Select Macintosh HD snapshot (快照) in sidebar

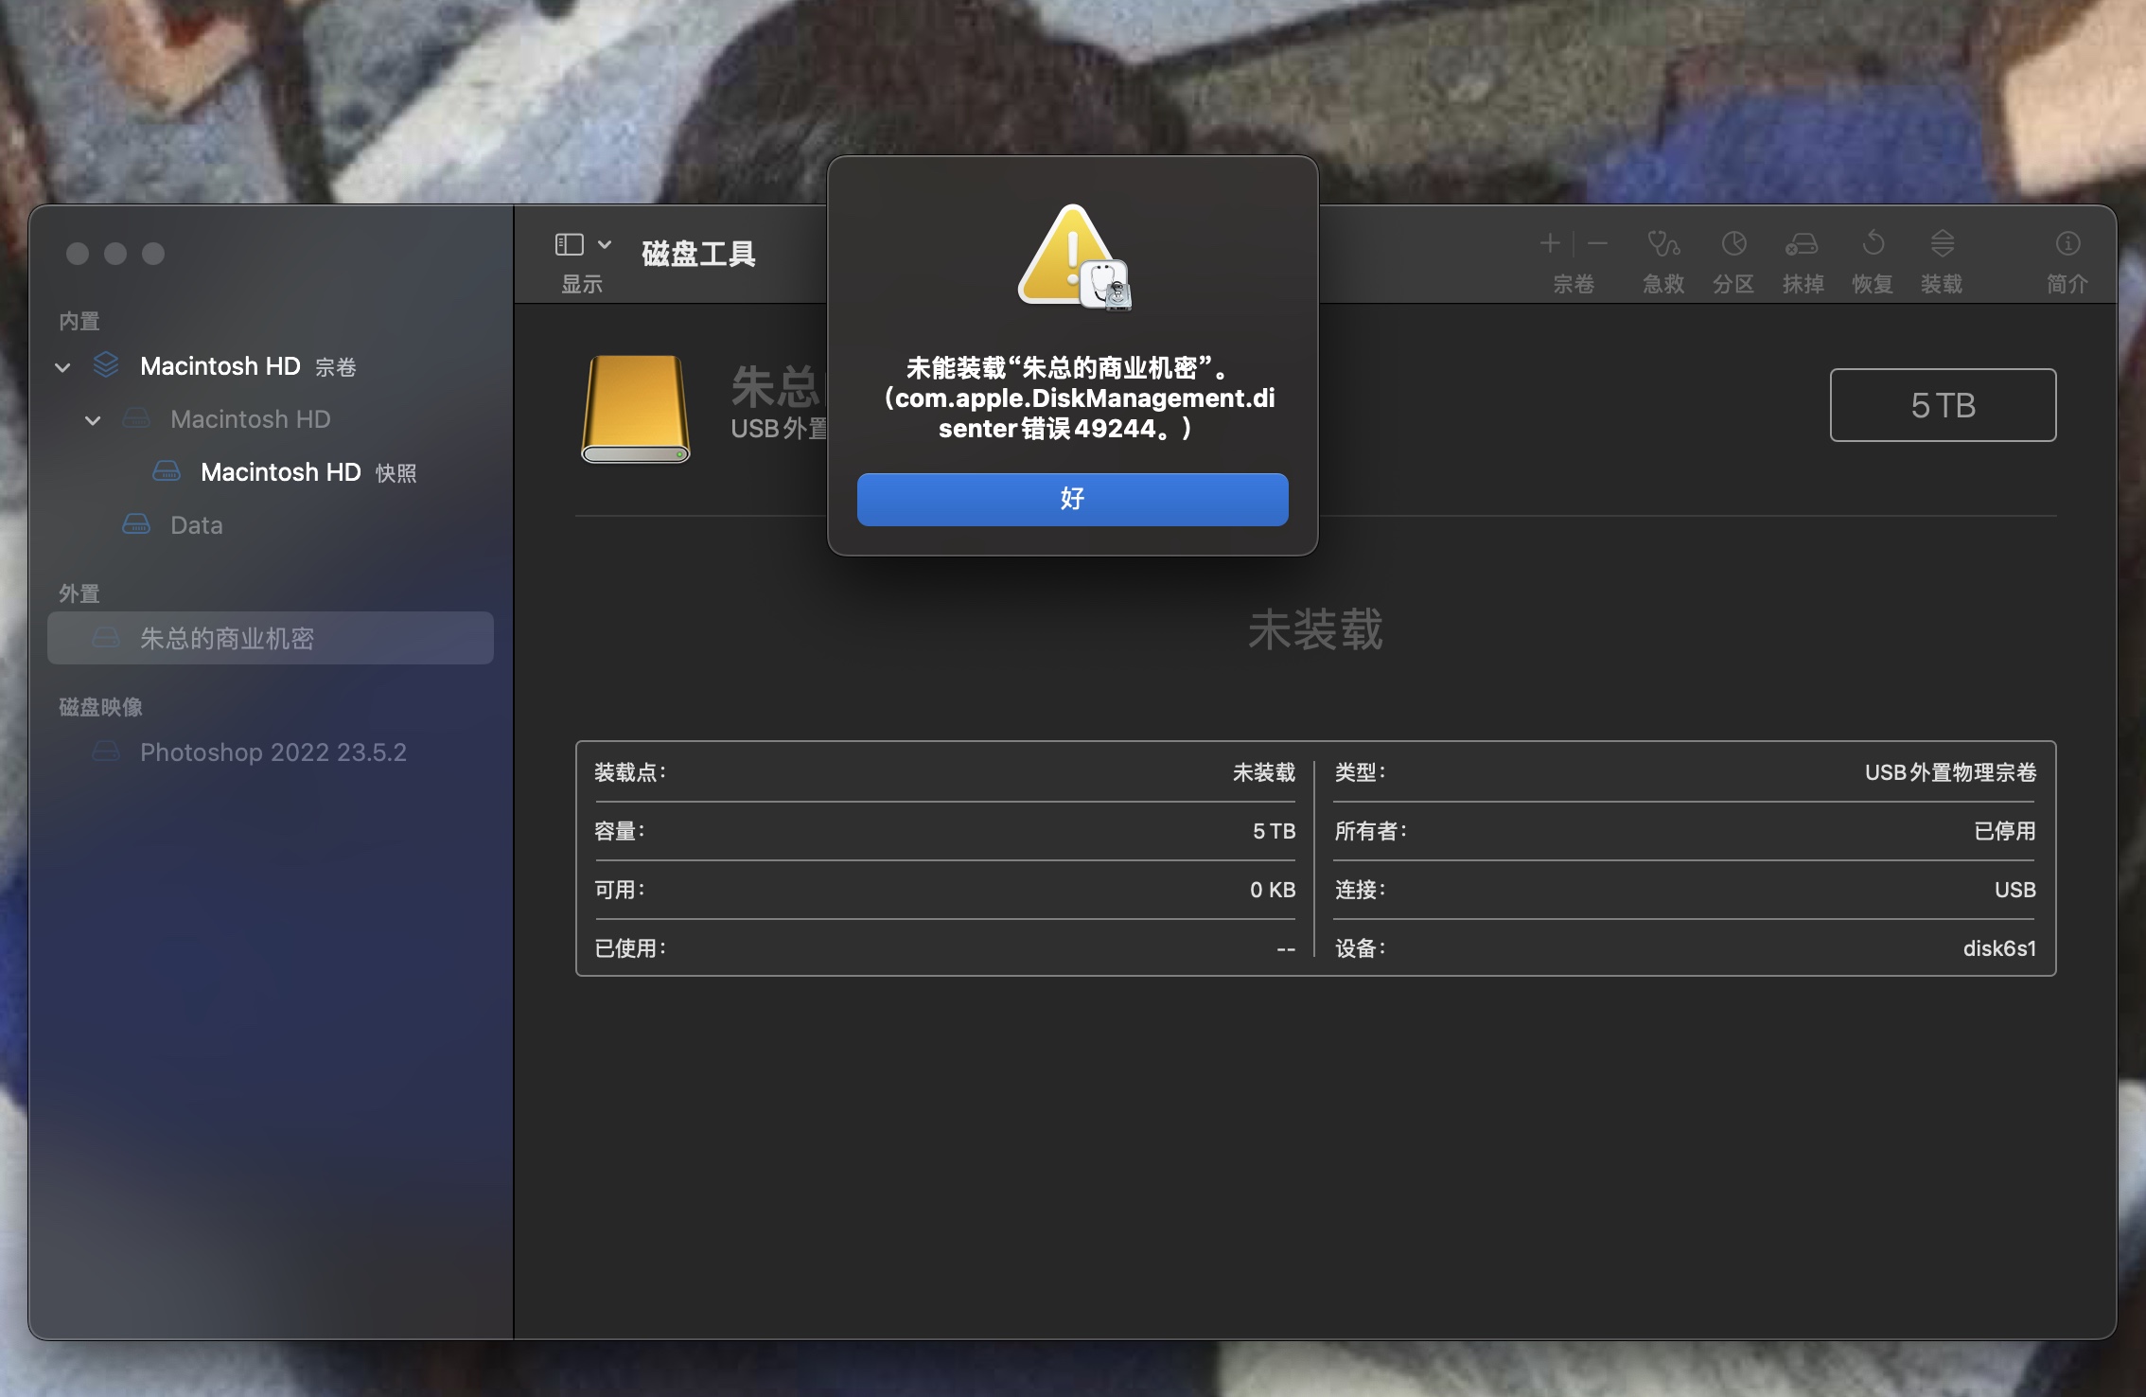click(x=280, y=472)
